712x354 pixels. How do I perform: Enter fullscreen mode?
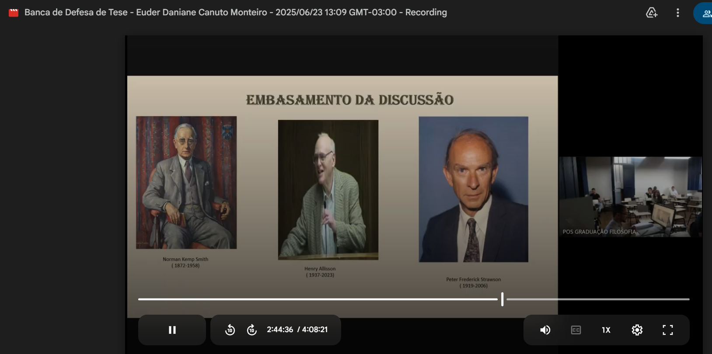pos(667,330)
